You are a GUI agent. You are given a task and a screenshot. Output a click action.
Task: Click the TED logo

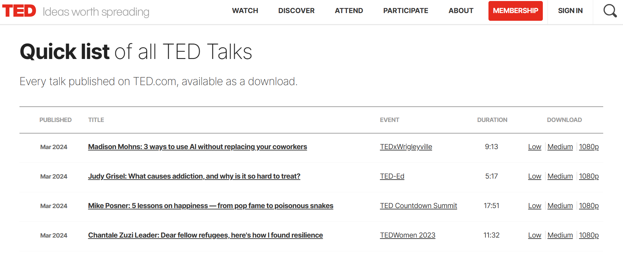19,11
